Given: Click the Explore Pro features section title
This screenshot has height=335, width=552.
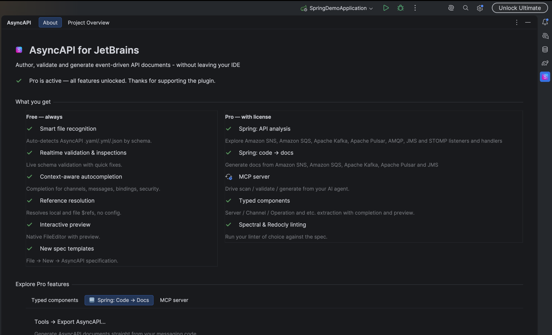Looking at the screenshot, I should click(x=42, y=284).
